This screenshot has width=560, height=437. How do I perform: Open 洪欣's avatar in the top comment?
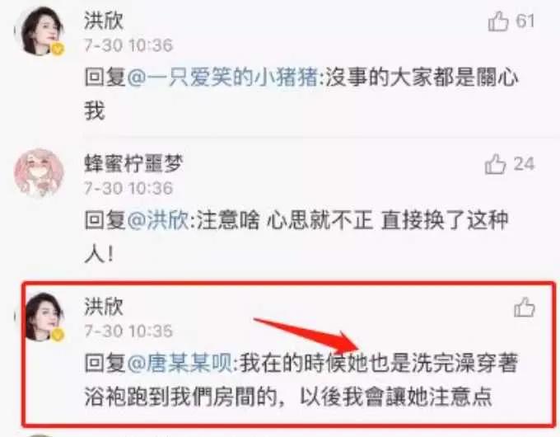tap(40, 31)
